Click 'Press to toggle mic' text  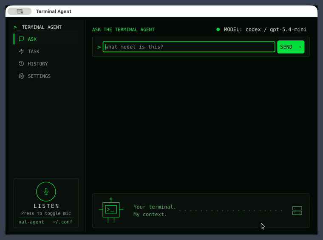(46, 213)
